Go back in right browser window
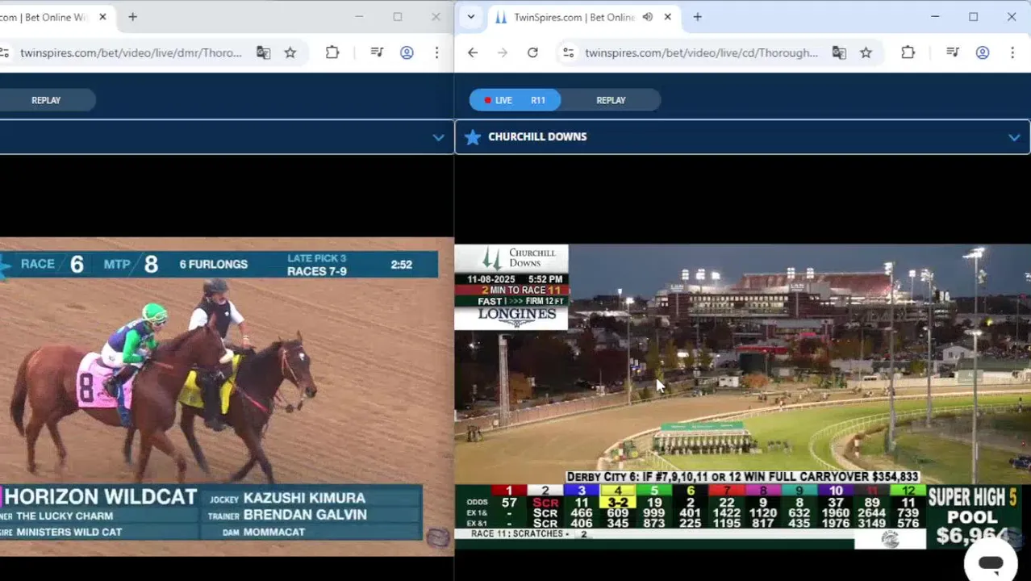1031x581 pixels. [x=473, y=52]
